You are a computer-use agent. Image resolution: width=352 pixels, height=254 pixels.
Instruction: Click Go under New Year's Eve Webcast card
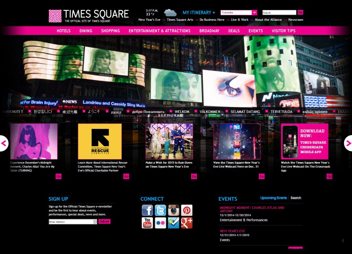262,176
